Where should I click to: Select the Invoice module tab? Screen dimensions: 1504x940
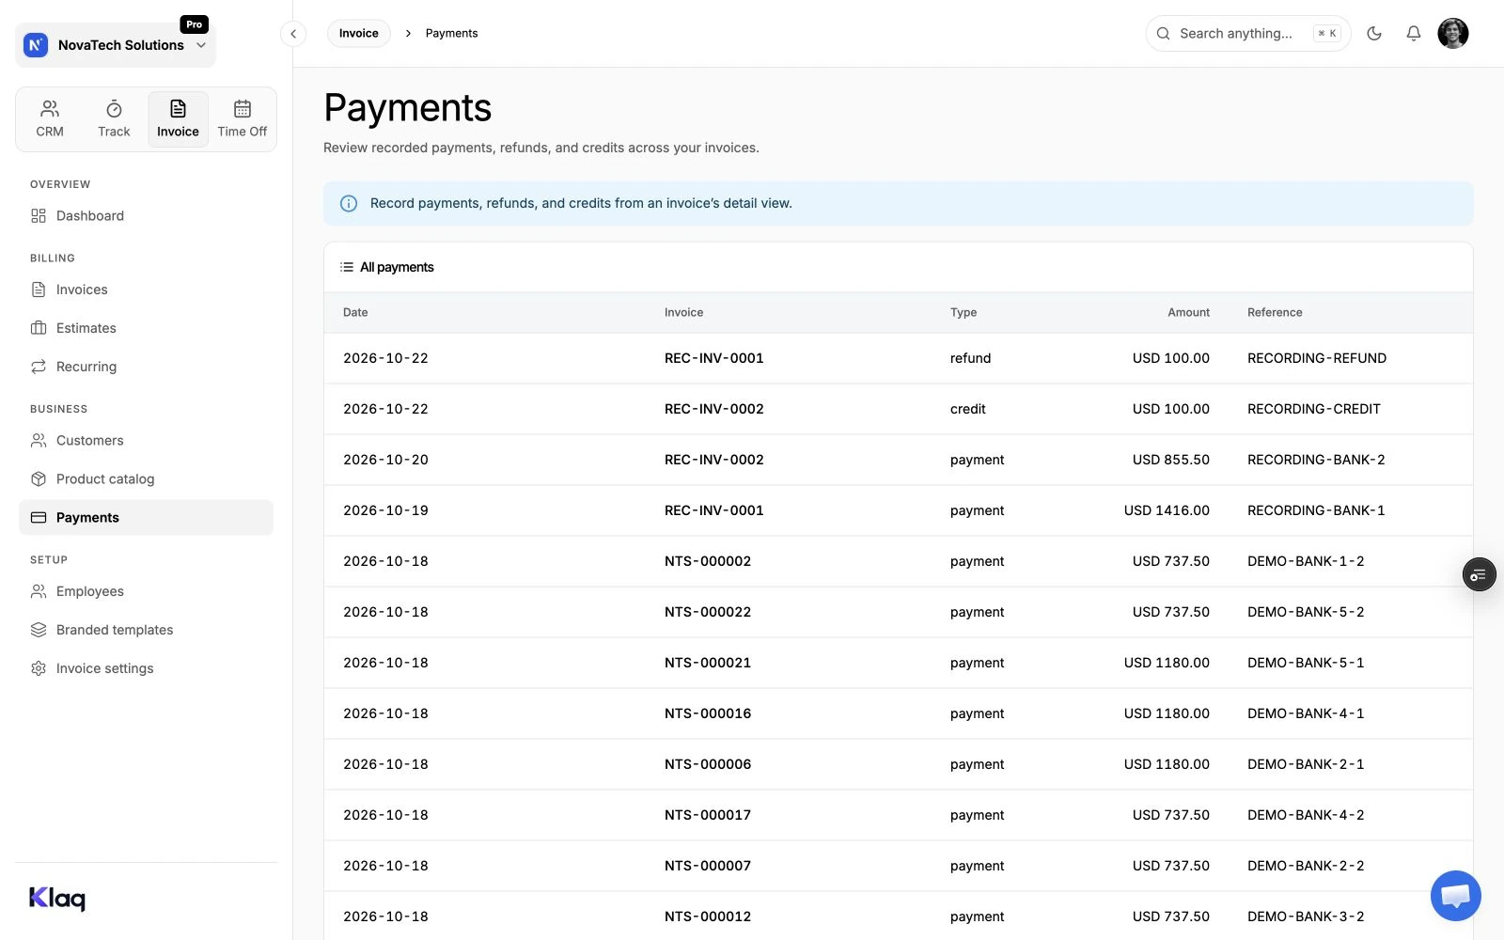pyautogui.click(x=178, y=118)
